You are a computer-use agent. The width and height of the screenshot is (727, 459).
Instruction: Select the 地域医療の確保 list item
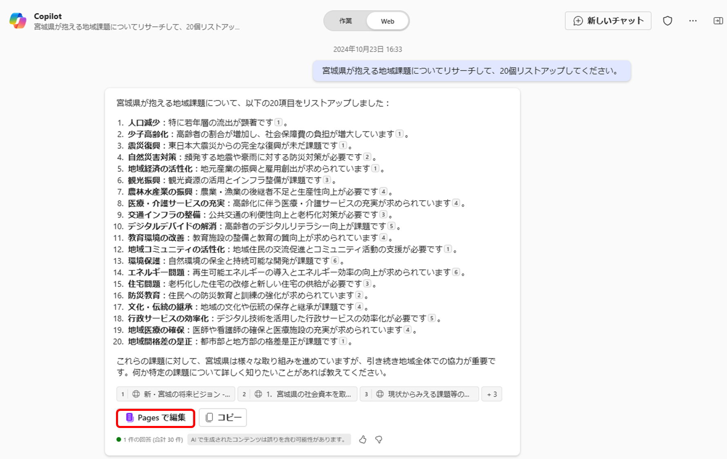coord(265,330)
